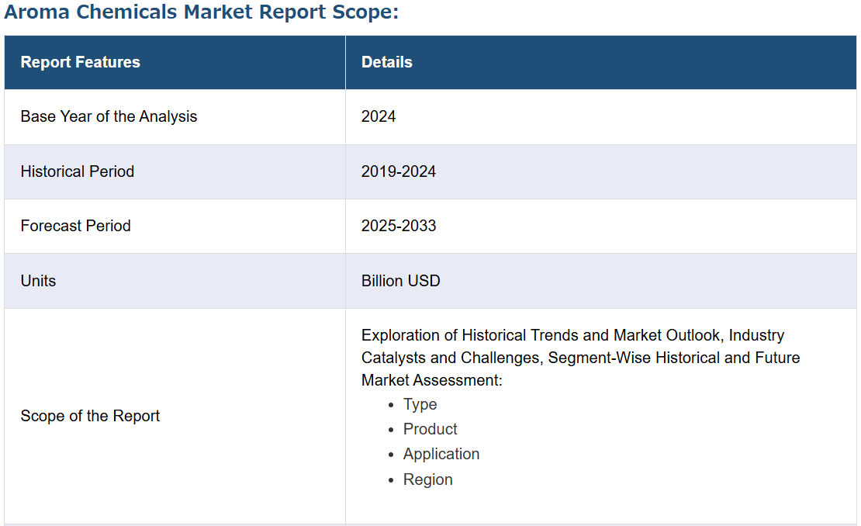Select the Billion USD value
Image resolution: width=861 pixels, height=526 pixels.
point(400,281)
